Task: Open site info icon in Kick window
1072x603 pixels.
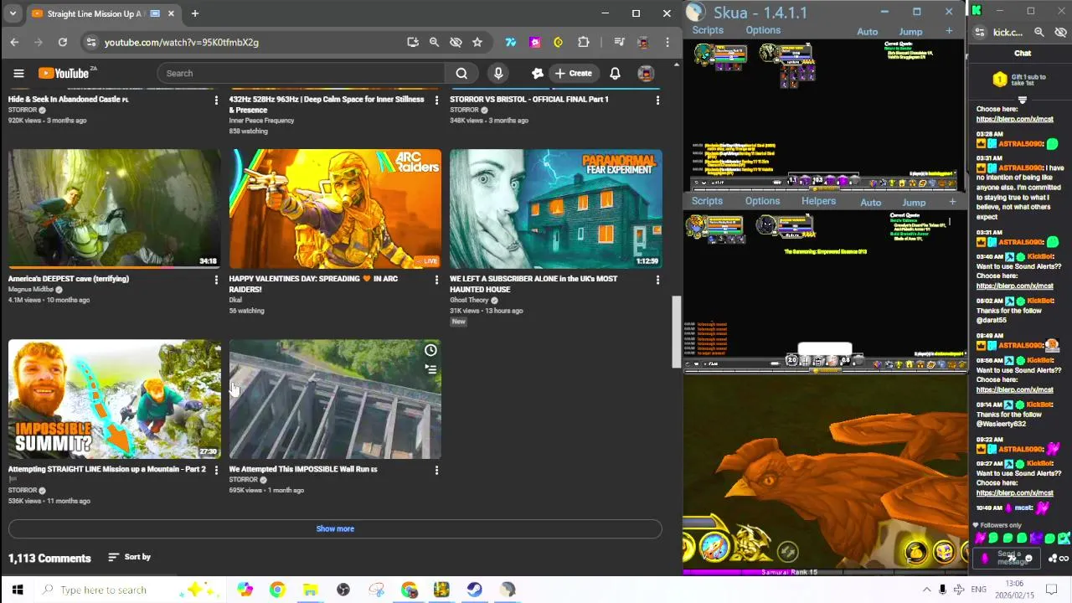Action: (979, 32)
